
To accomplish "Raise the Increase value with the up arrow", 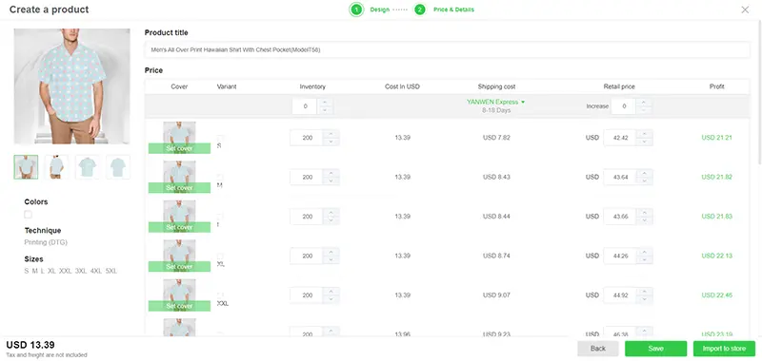I will (644, 103).
